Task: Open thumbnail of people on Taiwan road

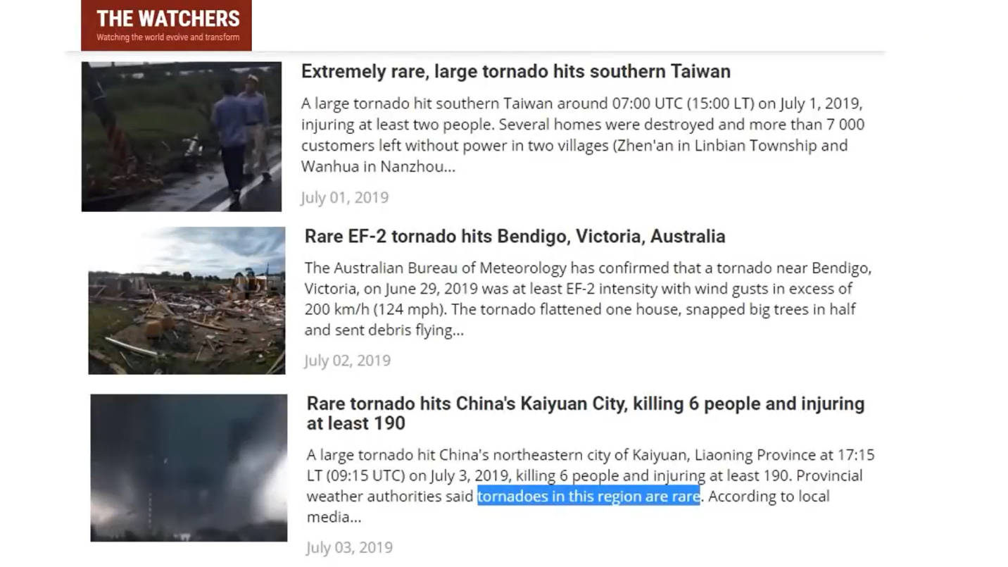Action: pos(182,137)
